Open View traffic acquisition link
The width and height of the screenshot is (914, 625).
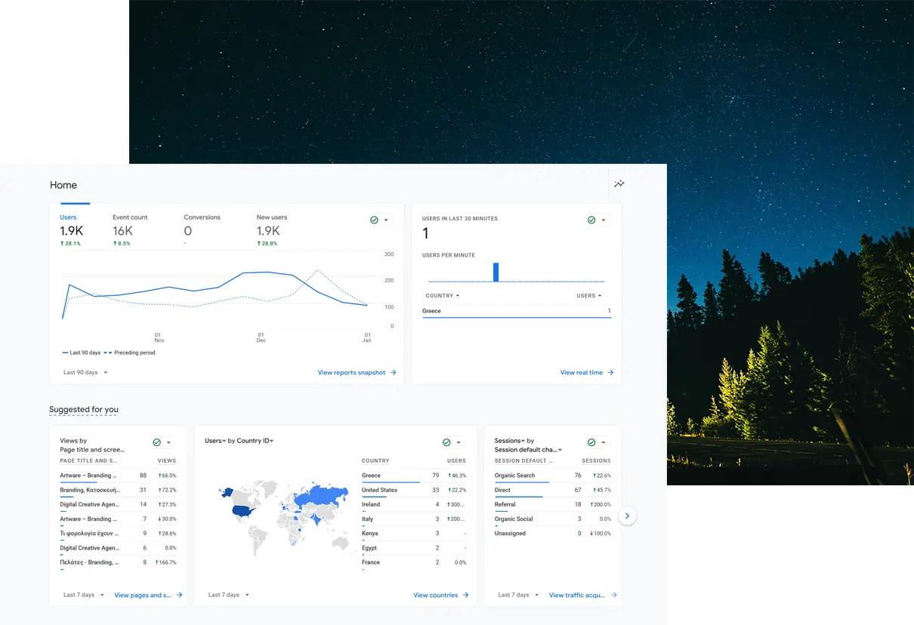coord(577,596)
